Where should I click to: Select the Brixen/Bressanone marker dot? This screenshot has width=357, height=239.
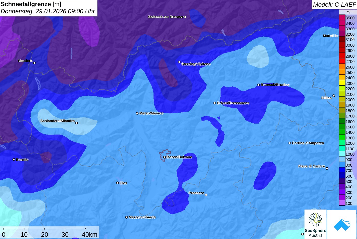click(215, 103)
